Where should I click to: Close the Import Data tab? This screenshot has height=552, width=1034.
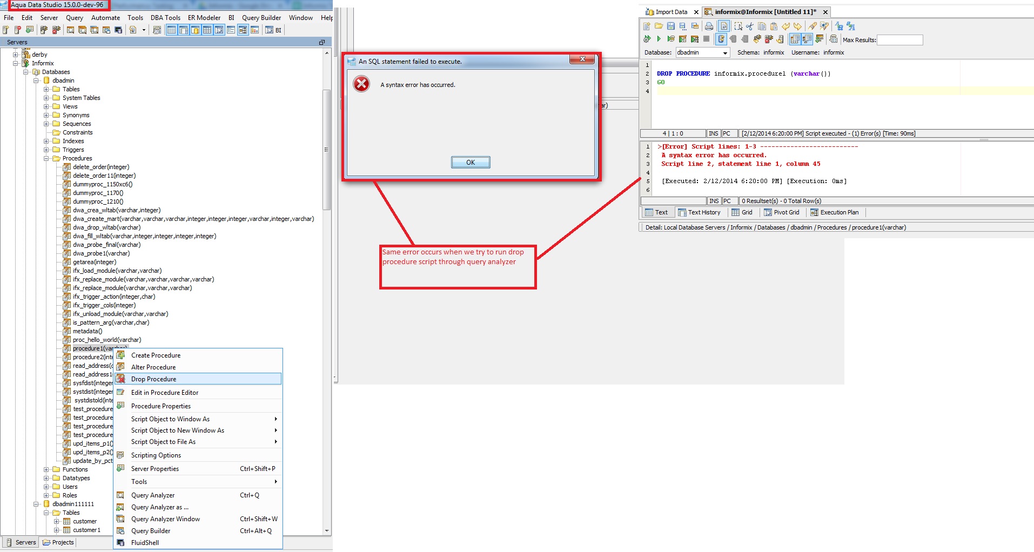[x=696, y=12]
